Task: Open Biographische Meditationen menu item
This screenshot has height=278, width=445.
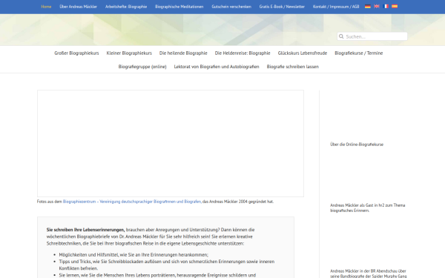Action: pyautogui.click(x=179, y=7)
